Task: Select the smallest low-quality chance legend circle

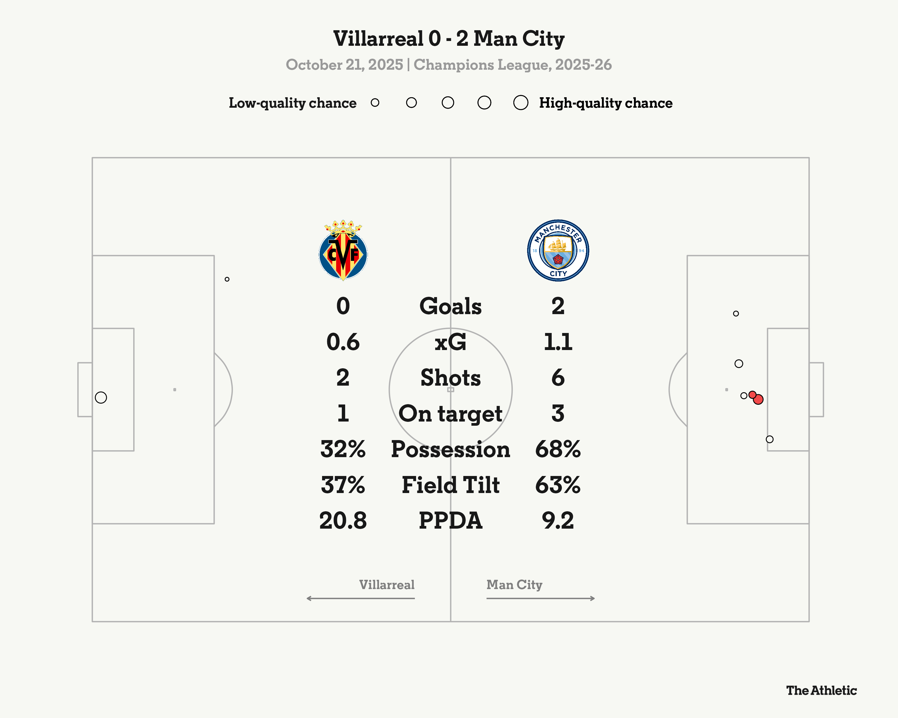Action: [375, 103]
